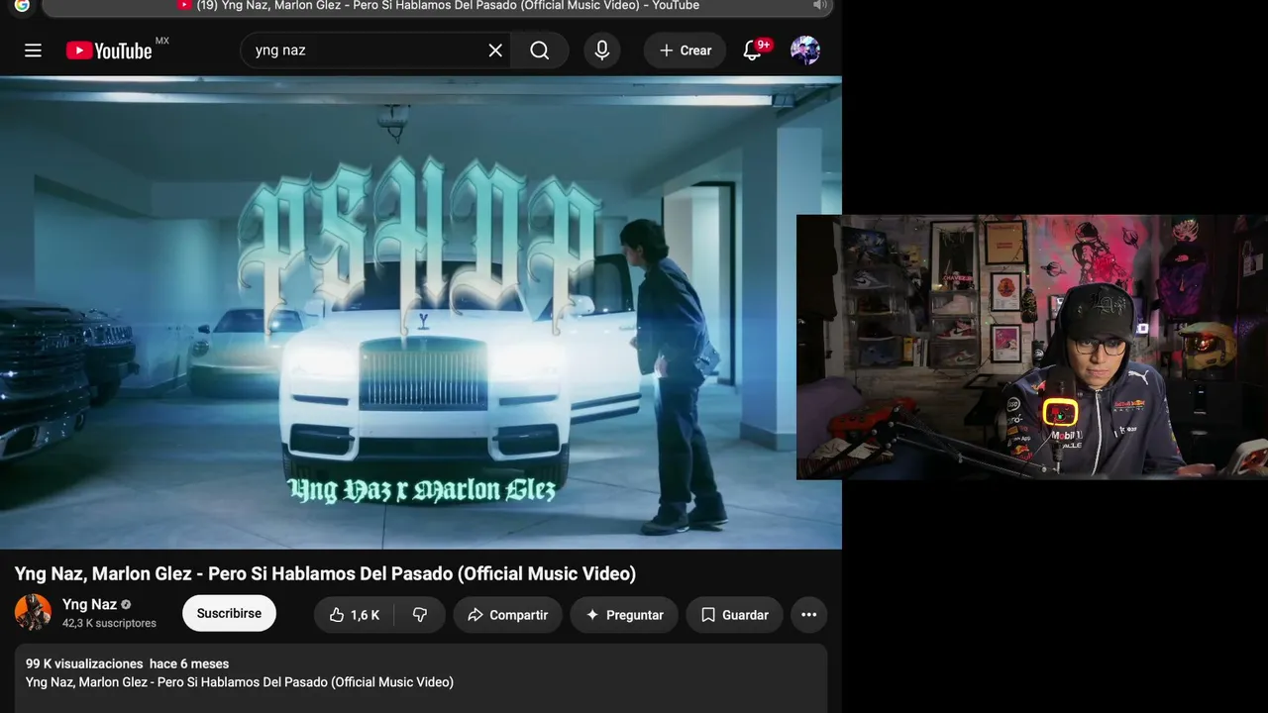Open more actions three-dot menu
The height and width of the screenshot is (713, 1268).
(809, 615)
